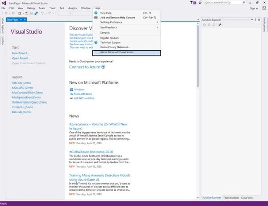Click the Navigate Backward toolbar icon

[x=6, y=13]
